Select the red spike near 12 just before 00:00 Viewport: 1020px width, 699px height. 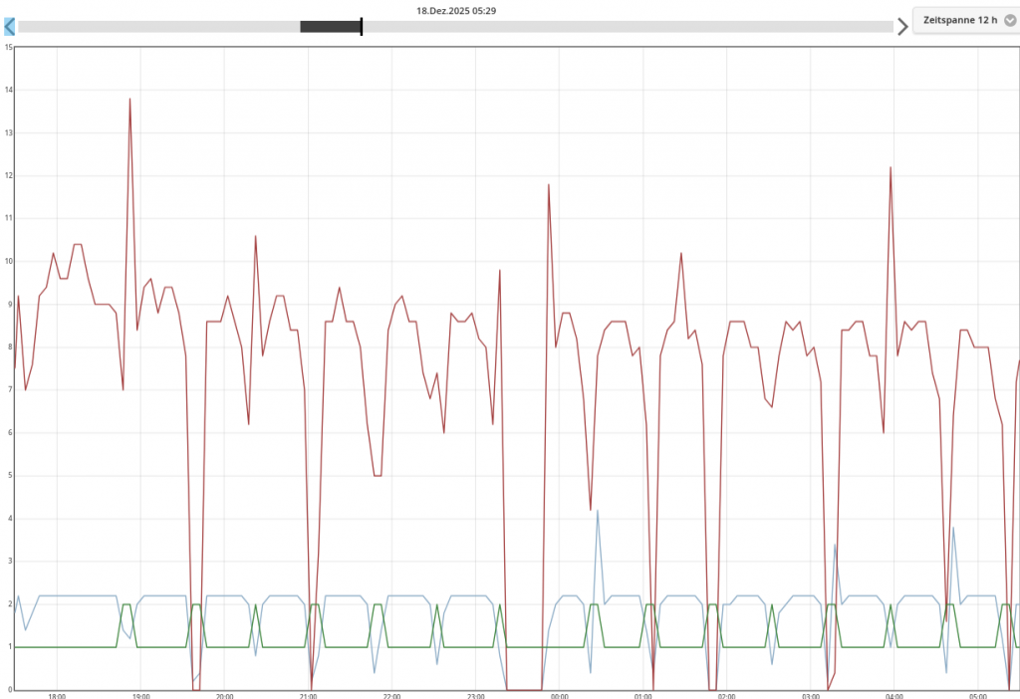549,184
